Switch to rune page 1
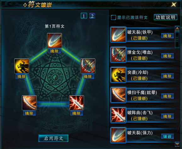 84,16
